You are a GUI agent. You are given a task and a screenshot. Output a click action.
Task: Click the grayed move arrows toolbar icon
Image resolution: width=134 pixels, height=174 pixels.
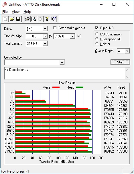(x=40, y=19)
